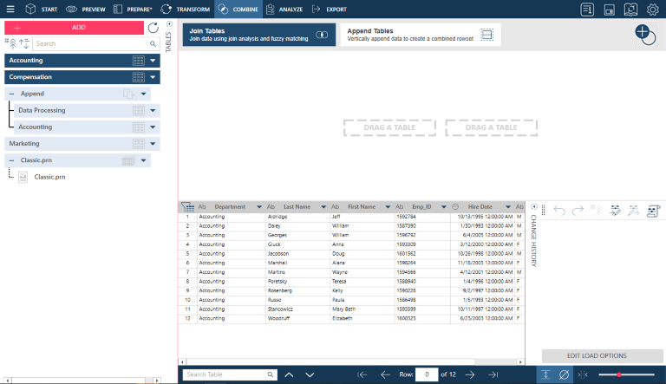The image size is (666, 384).
Task: Open the child Accounting dropdown under Append
Action: [x=153, y=127]
